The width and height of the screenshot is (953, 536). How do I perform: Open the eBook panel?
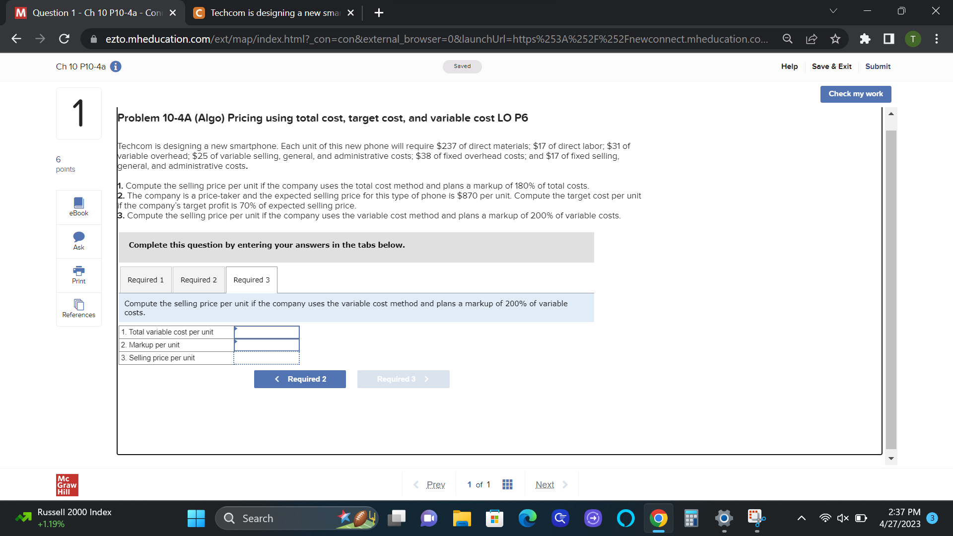78,206
